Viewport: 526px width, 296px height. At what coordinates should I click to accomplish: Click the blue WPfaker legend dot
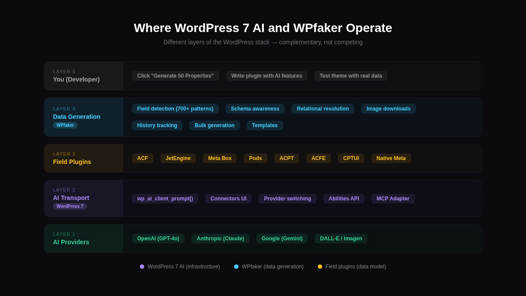pos(236,267)
